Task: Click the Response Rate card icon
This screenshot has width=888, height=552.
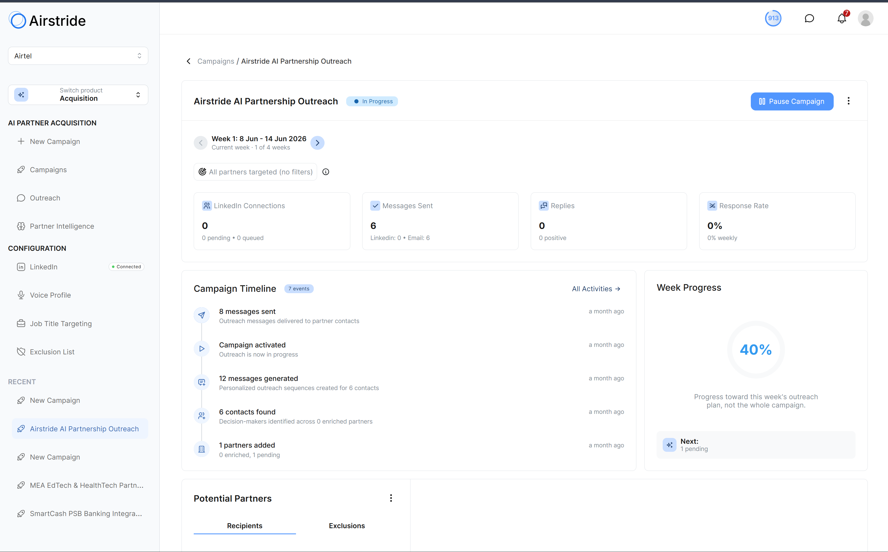Action: (712, 206)
